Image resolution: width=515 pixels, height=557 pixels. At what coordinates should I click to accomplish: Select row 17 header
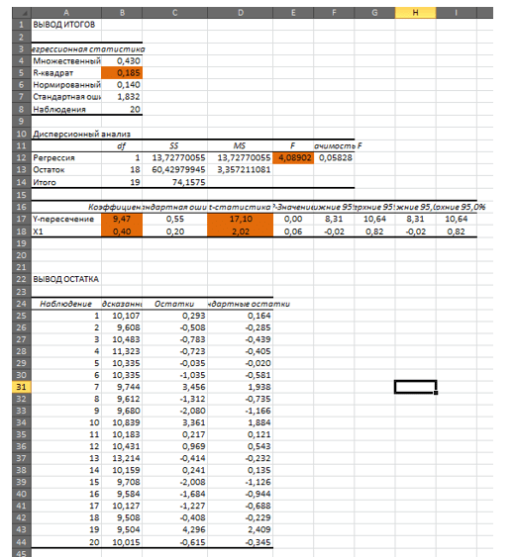[x=22, y=219]
